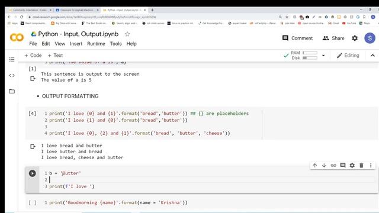379x213 pixels.
Task: Open the S user account avatar
Action: click(370, 38)
